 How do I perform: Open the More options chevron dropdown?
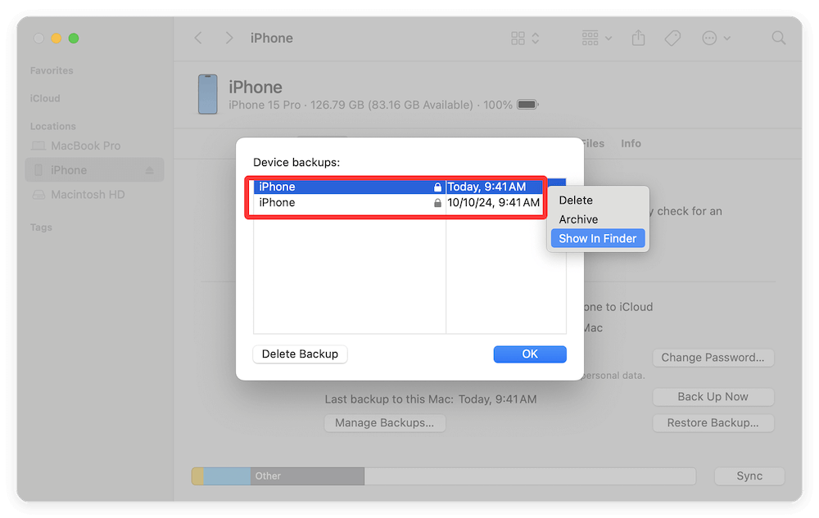click(x=715, y=38)
